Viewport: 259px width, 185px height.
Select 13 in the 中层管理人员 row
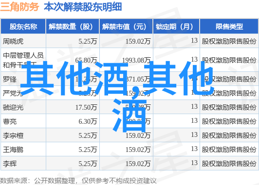pos(194,59)
